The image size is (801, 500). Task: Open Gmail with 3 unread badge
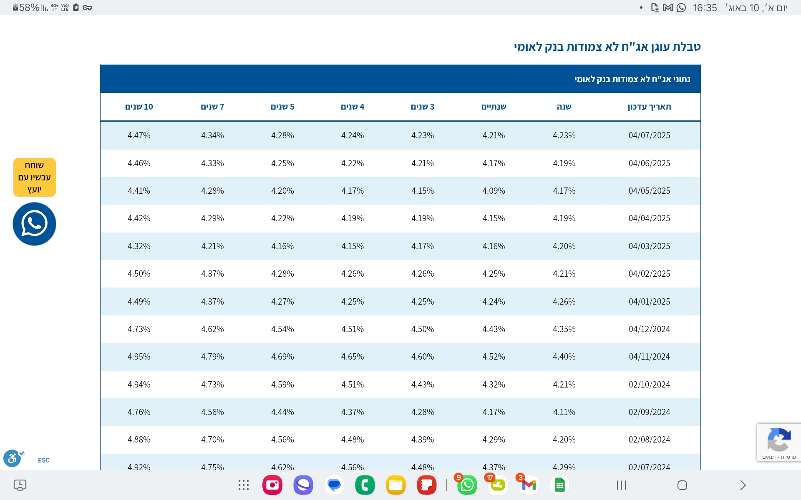[529, 485]
